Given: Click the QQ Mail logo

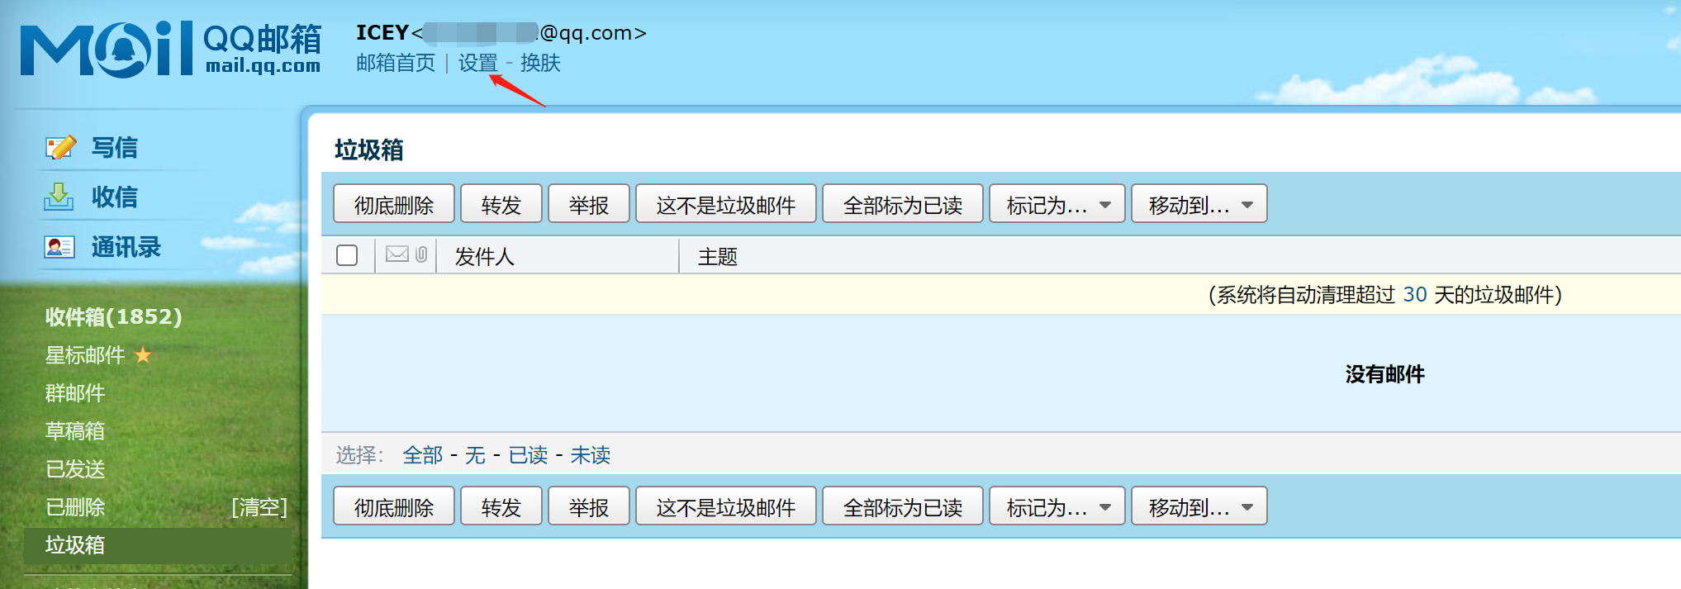Looking at the screenshot, I should pos(170,48).
